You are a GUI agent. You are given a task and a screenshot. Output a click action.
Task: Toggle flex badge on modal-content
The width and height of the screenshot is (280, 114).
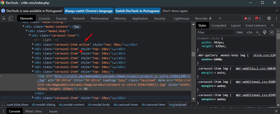[x=77, y=27]
